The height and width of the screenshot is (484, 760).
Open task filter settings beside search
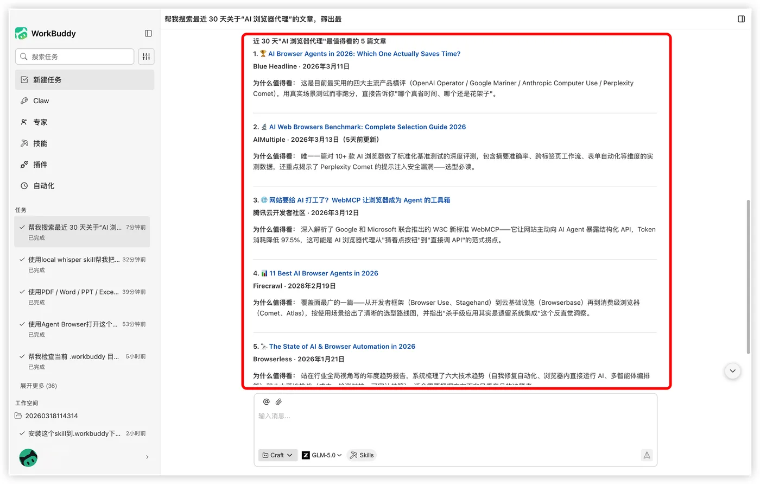(x=146, y=56)
